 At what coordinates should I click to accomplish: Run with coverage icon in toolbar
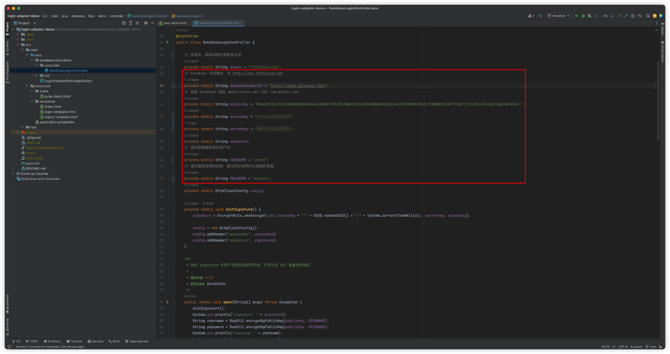[x=590, y=16]
